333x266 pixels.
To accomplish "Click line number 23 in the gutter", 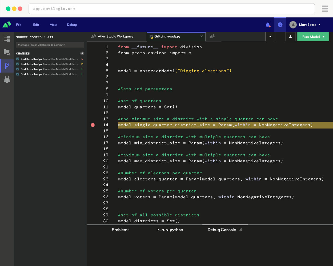I will 106,179.
